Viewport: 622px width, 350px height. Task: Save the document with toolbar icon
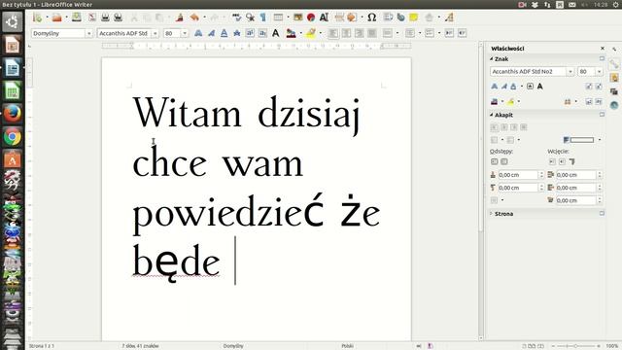[77, 17]
